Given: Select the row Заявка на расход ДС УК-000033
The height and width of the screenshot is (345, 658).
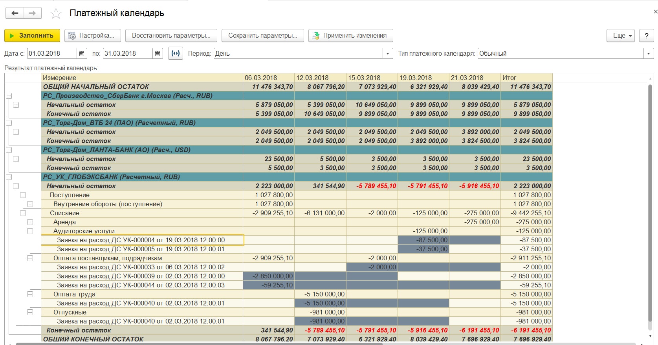Looking at the screenshot, I should pos(142,267).
